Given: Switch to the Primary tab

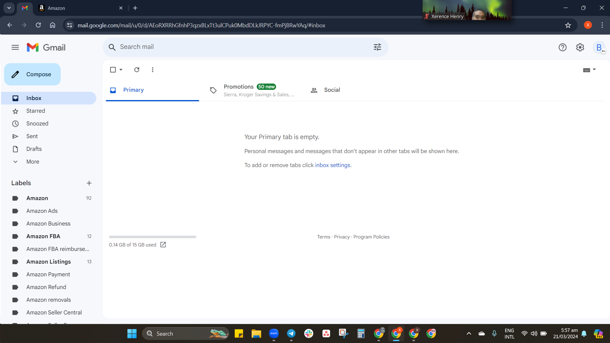Looking at the screenshot, I should (152, 90).
